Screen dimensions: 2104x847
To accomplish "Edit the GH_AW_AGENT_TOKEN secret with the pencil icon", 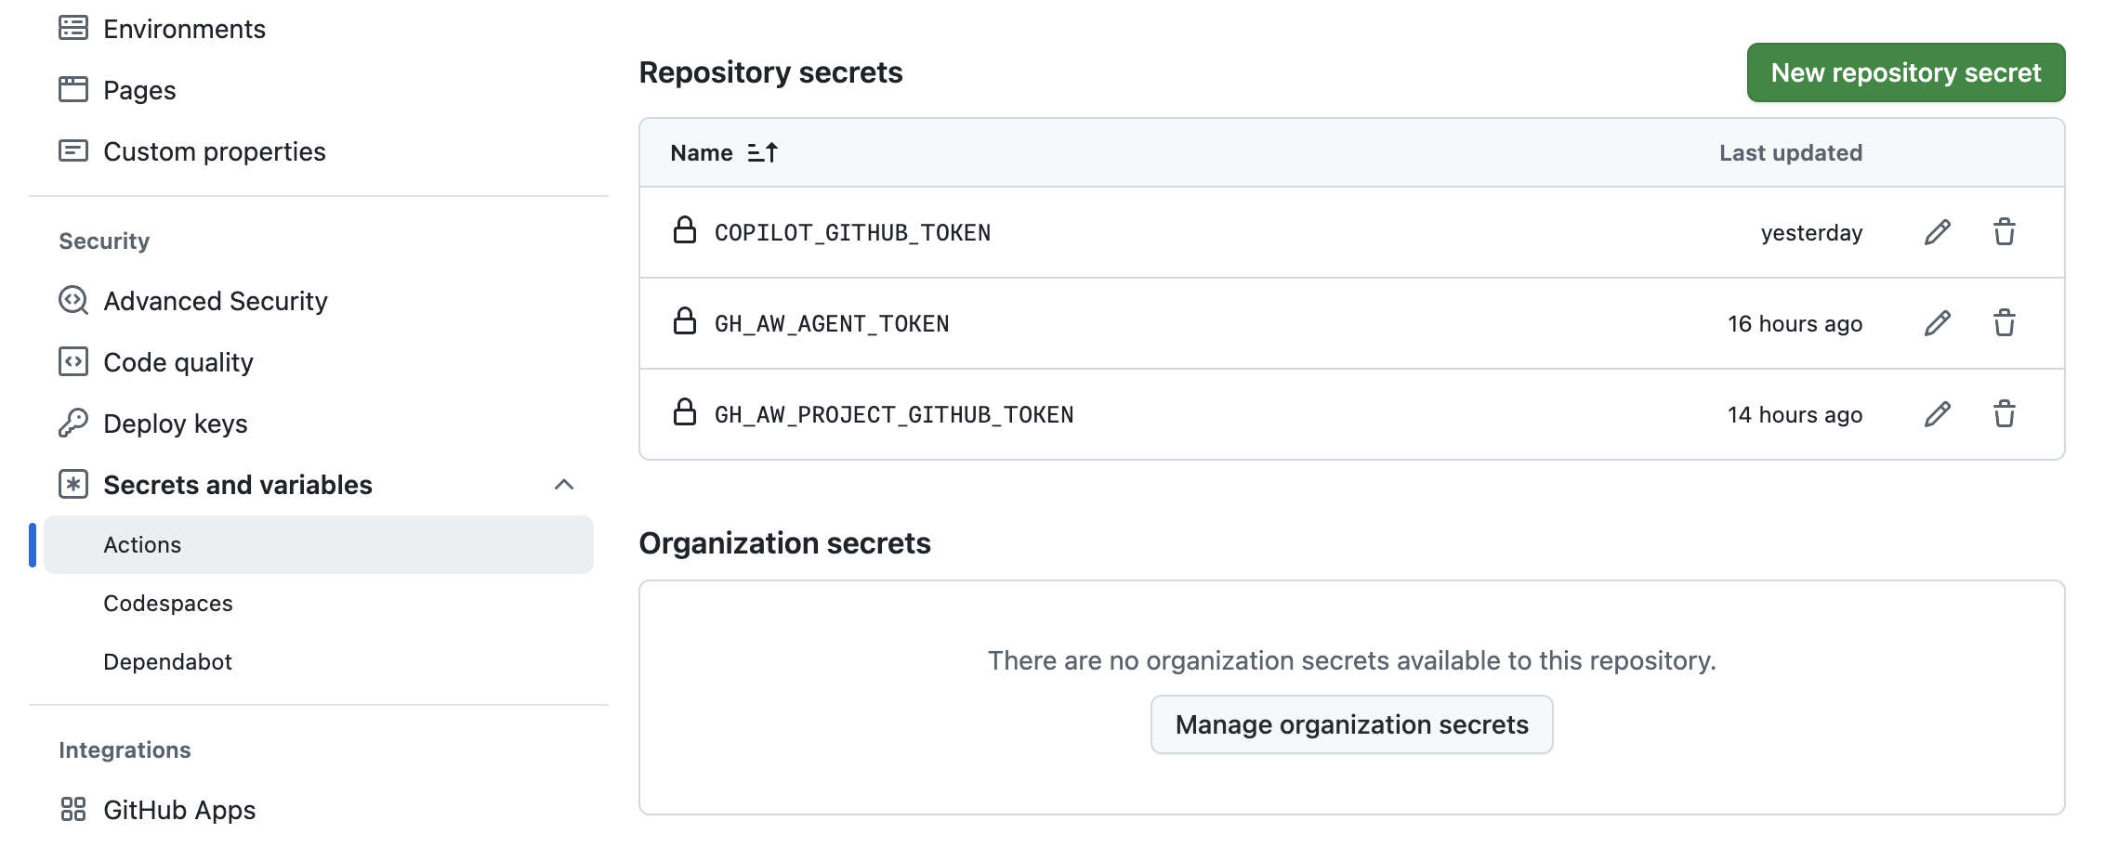I will tap(1937, 323).
